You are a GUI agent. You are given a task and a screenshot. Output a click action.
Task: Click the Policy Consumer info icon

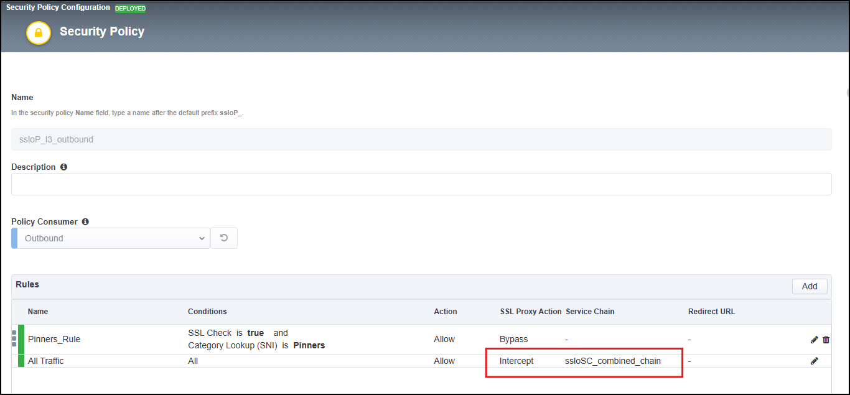click(85, 221)
